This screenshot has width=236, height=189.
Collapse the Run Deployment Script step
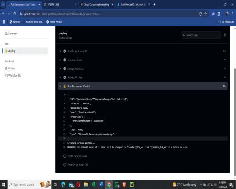143,86
